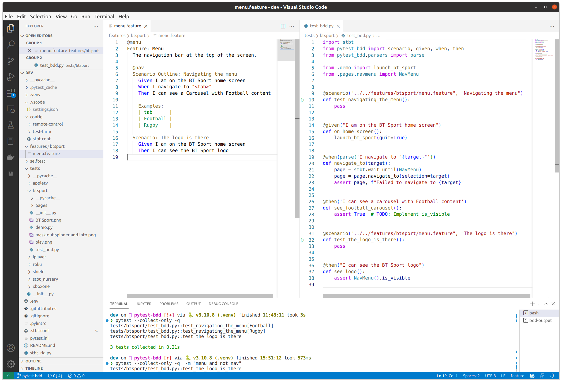Image resolution: width=562 pixels, height=382 pixels.
Task: Select the bash terminal instance
Action: click(539, 313)
